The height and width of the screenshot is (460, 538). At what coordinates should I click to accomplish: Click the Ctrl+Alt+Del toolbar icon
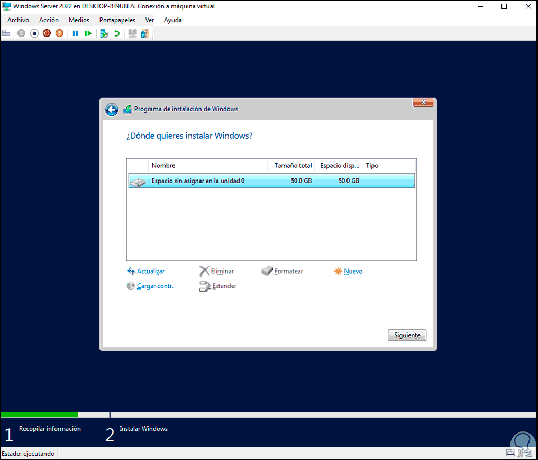tap(6, 33)
